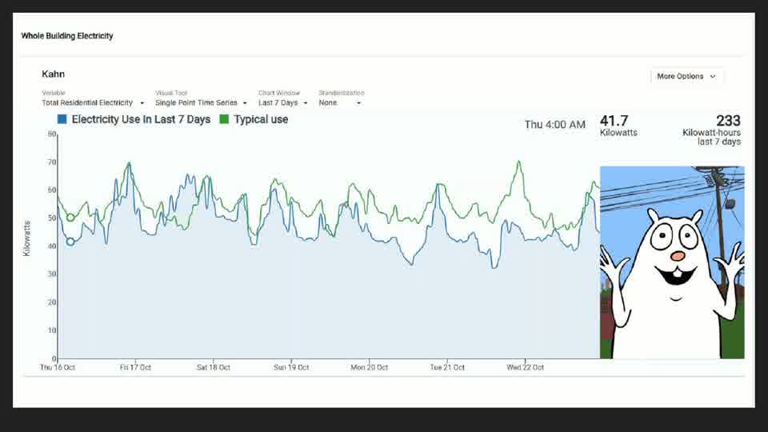The image size is (768, 432).
Task: Click the Wed 22 Oct axis label
Action: click(525, 367)
